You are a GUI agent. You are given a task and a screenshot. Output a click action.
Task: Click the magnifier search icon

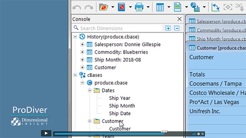(76, 28)
